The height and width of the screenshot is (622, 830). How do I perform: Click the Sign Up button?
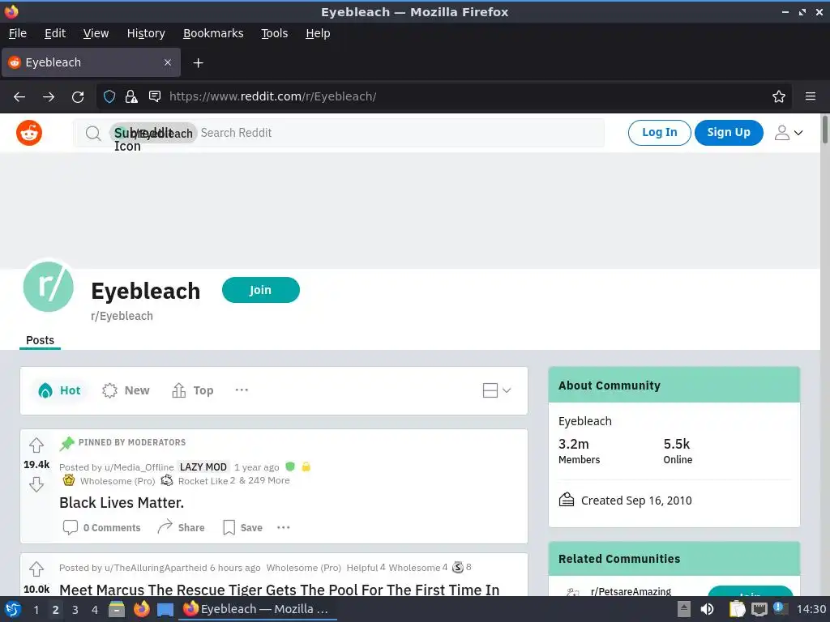729,132
